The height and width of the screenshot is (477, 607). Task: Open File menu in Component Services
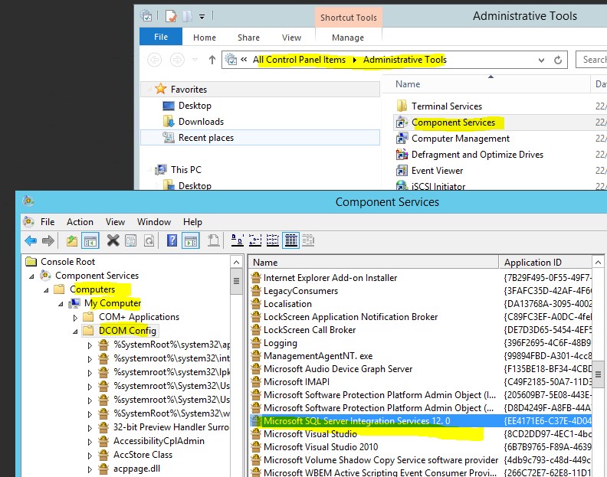(x=48, y=222)
